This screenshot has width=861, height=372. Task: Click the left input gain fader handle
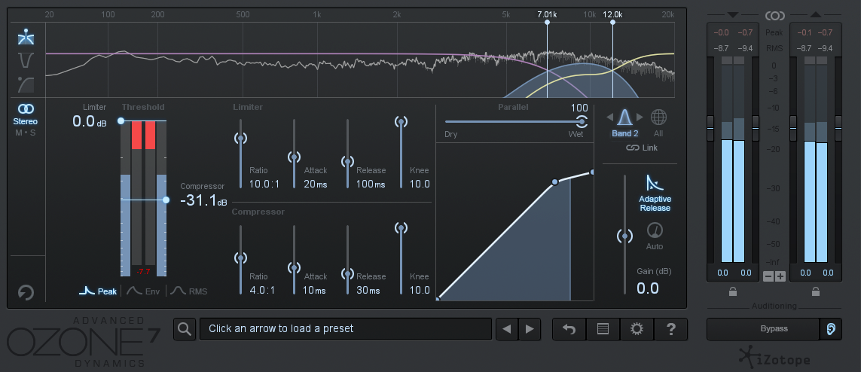coord(710,128)
